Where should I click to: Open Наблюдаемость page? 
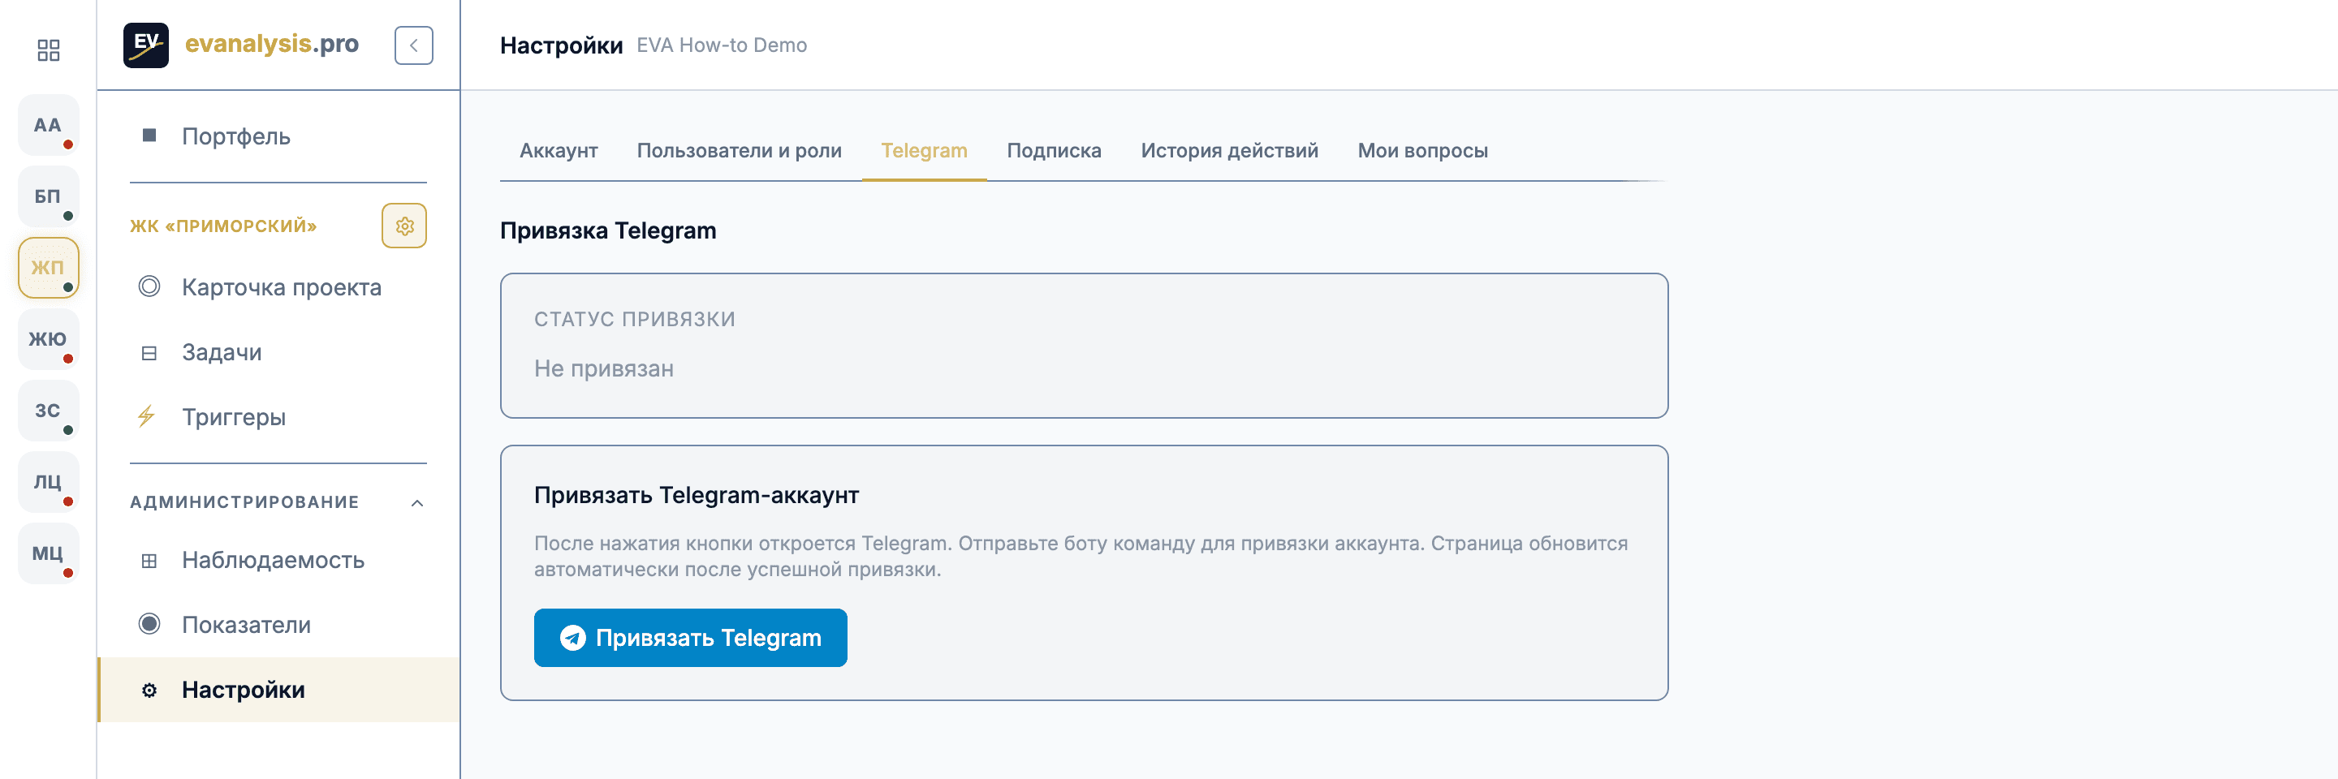pos(278,561)
